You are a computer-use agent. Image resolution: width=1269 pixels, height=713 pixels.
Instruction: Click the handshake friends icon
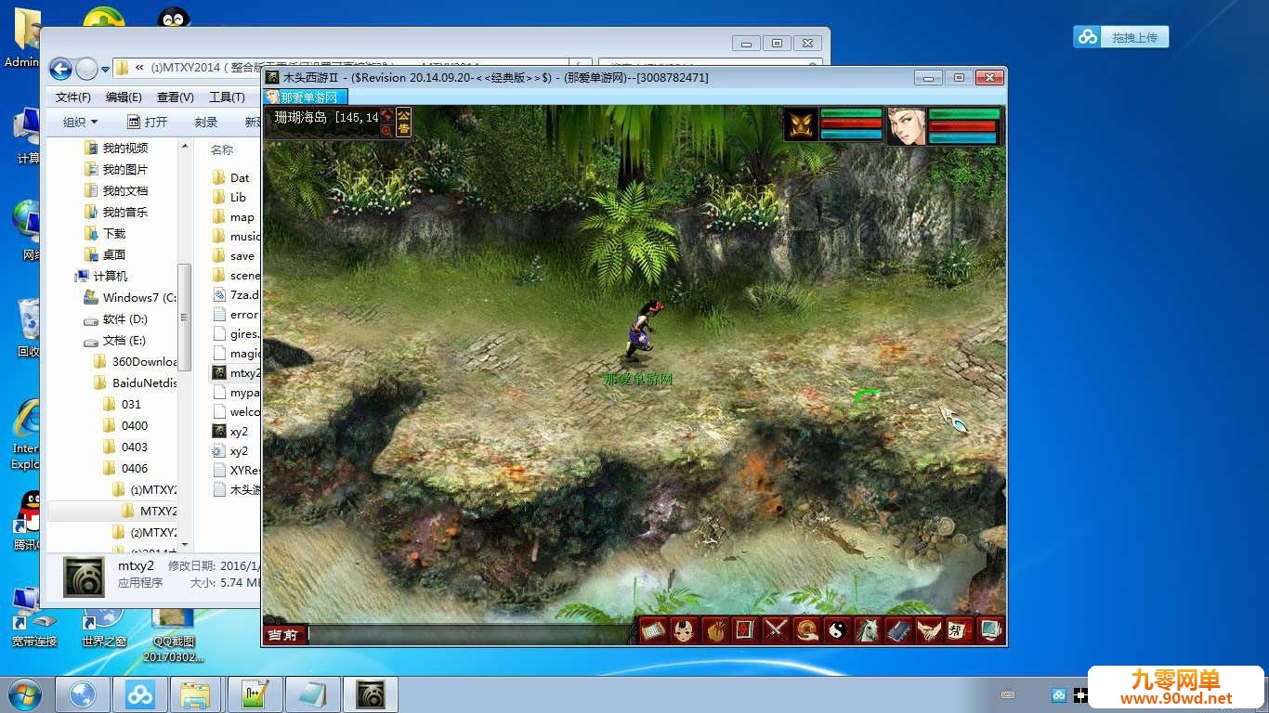coord(929,630)
